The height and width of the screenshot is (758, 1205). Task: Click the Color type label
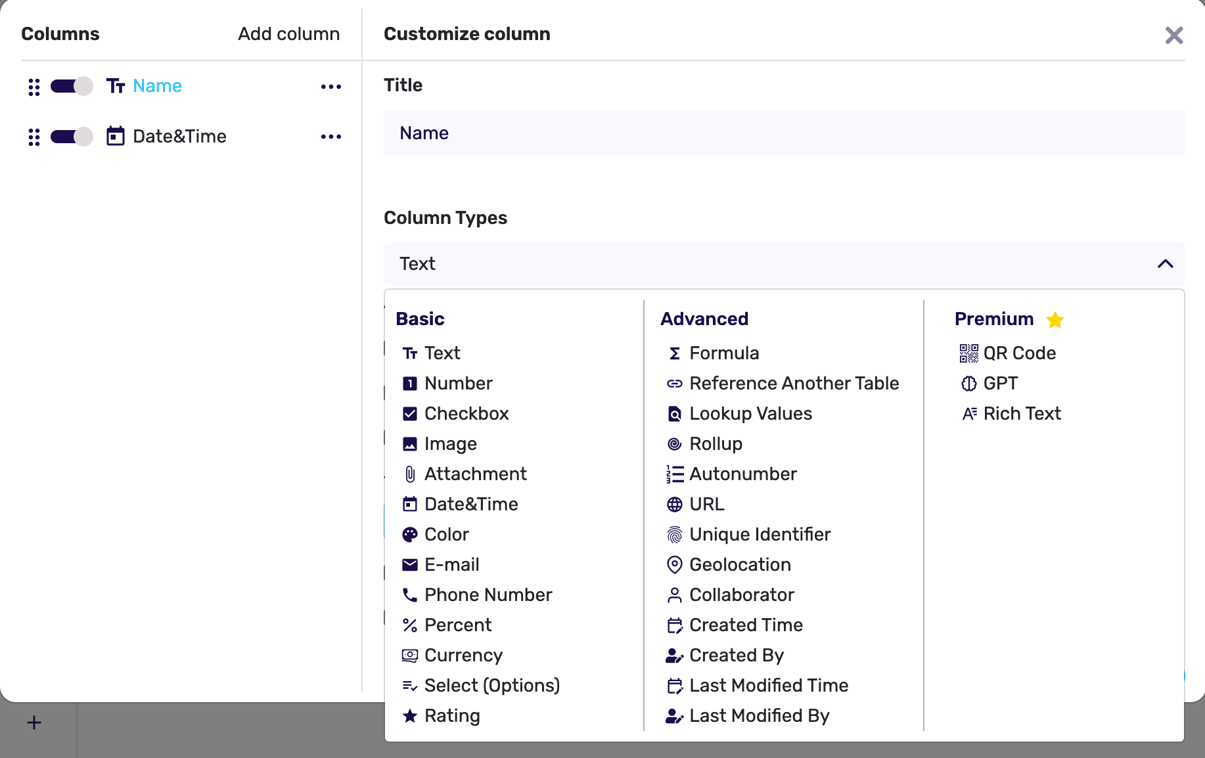[447, 535]
